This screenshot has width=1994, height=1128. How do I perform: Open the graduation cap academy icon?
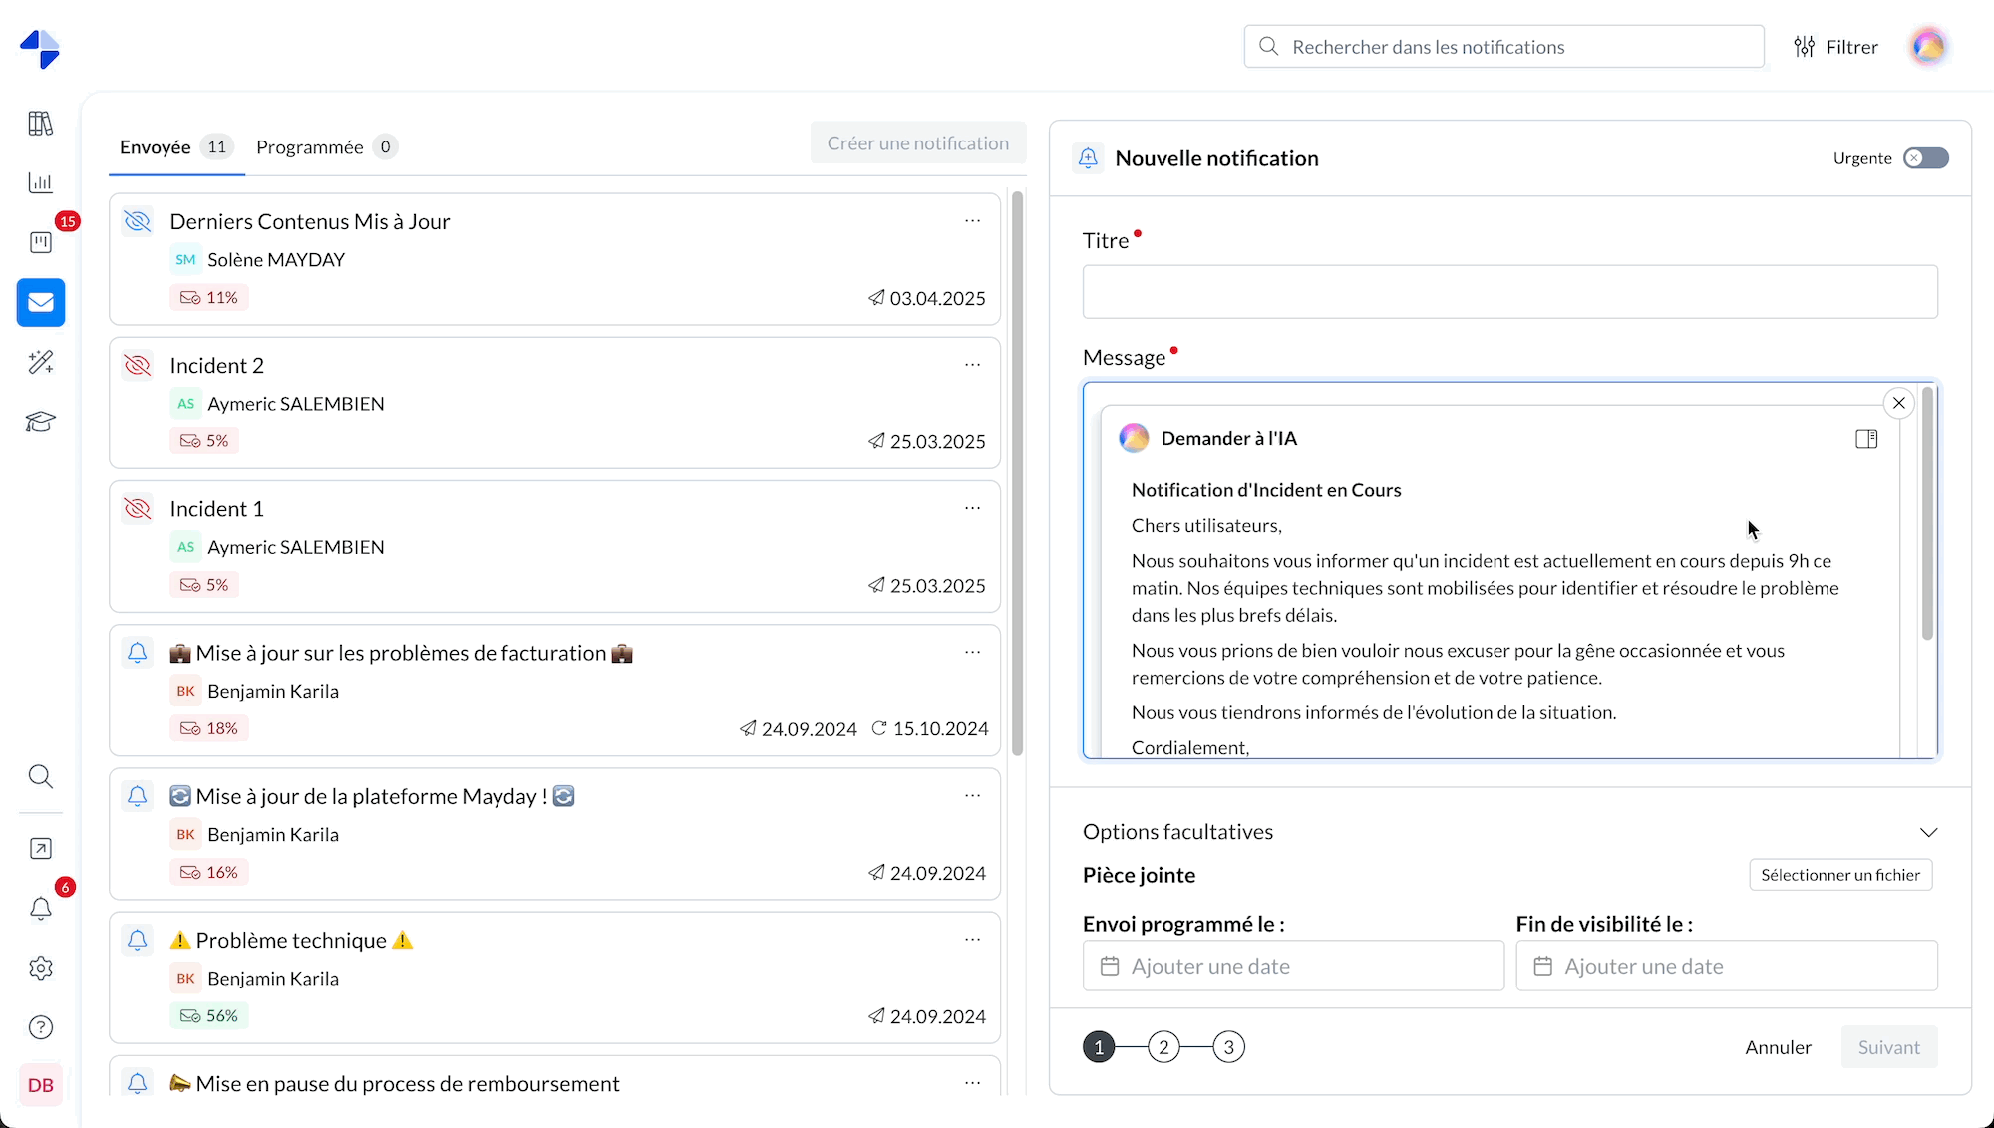tap(41, 422)
